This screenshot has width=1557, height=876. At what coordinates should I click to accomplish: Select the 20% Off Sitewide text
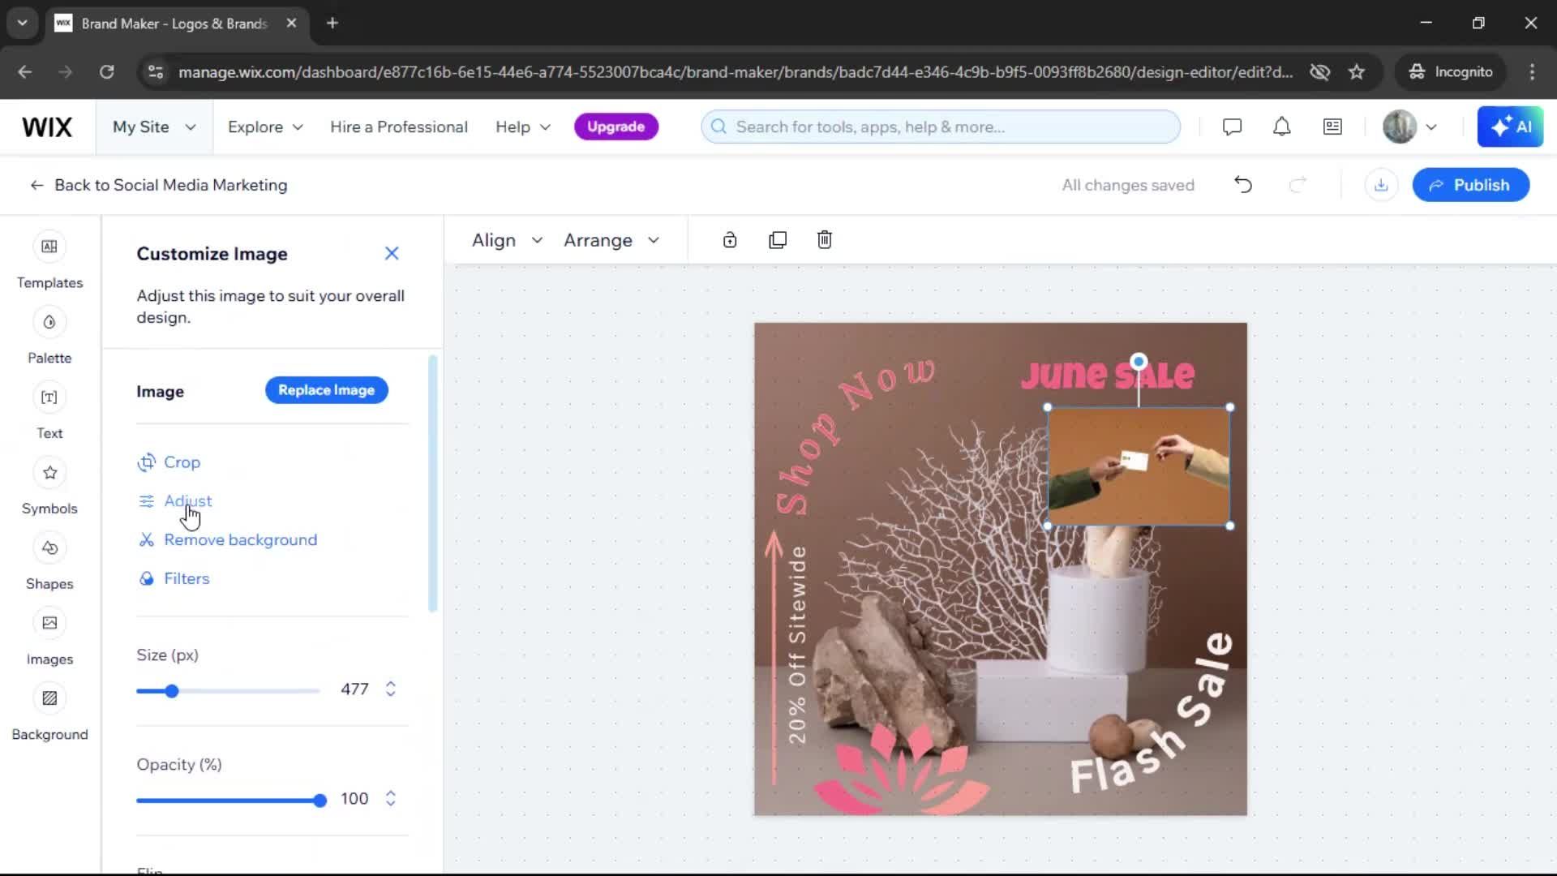(797, 645)
